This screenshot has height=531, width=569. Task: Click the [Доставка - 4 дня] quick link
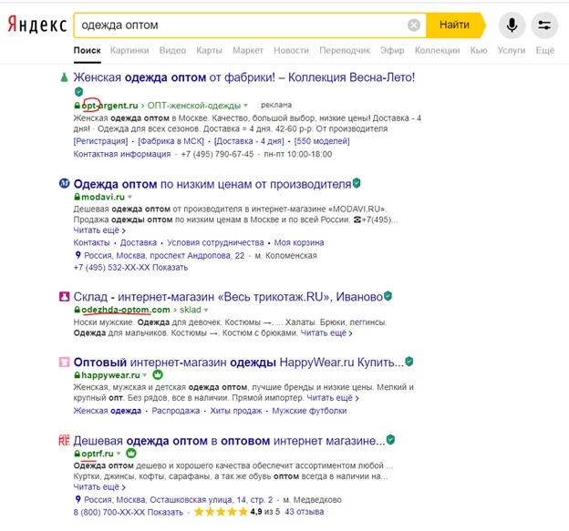pyautogui.click(x=249, y=141)
